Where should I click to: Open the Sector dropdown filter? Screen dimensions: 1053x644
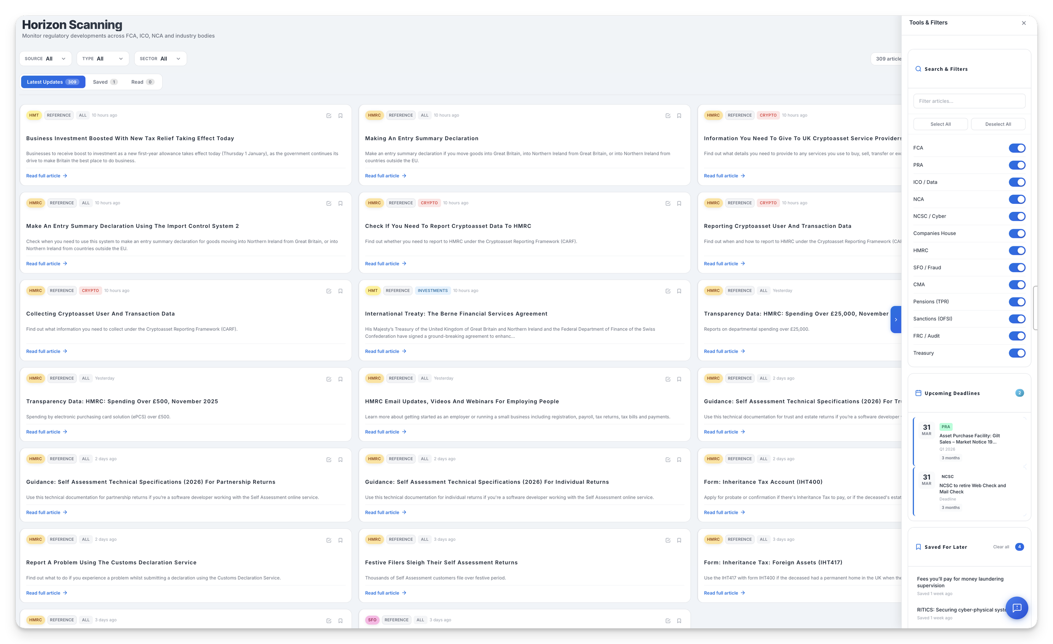(x=160, y=59)
